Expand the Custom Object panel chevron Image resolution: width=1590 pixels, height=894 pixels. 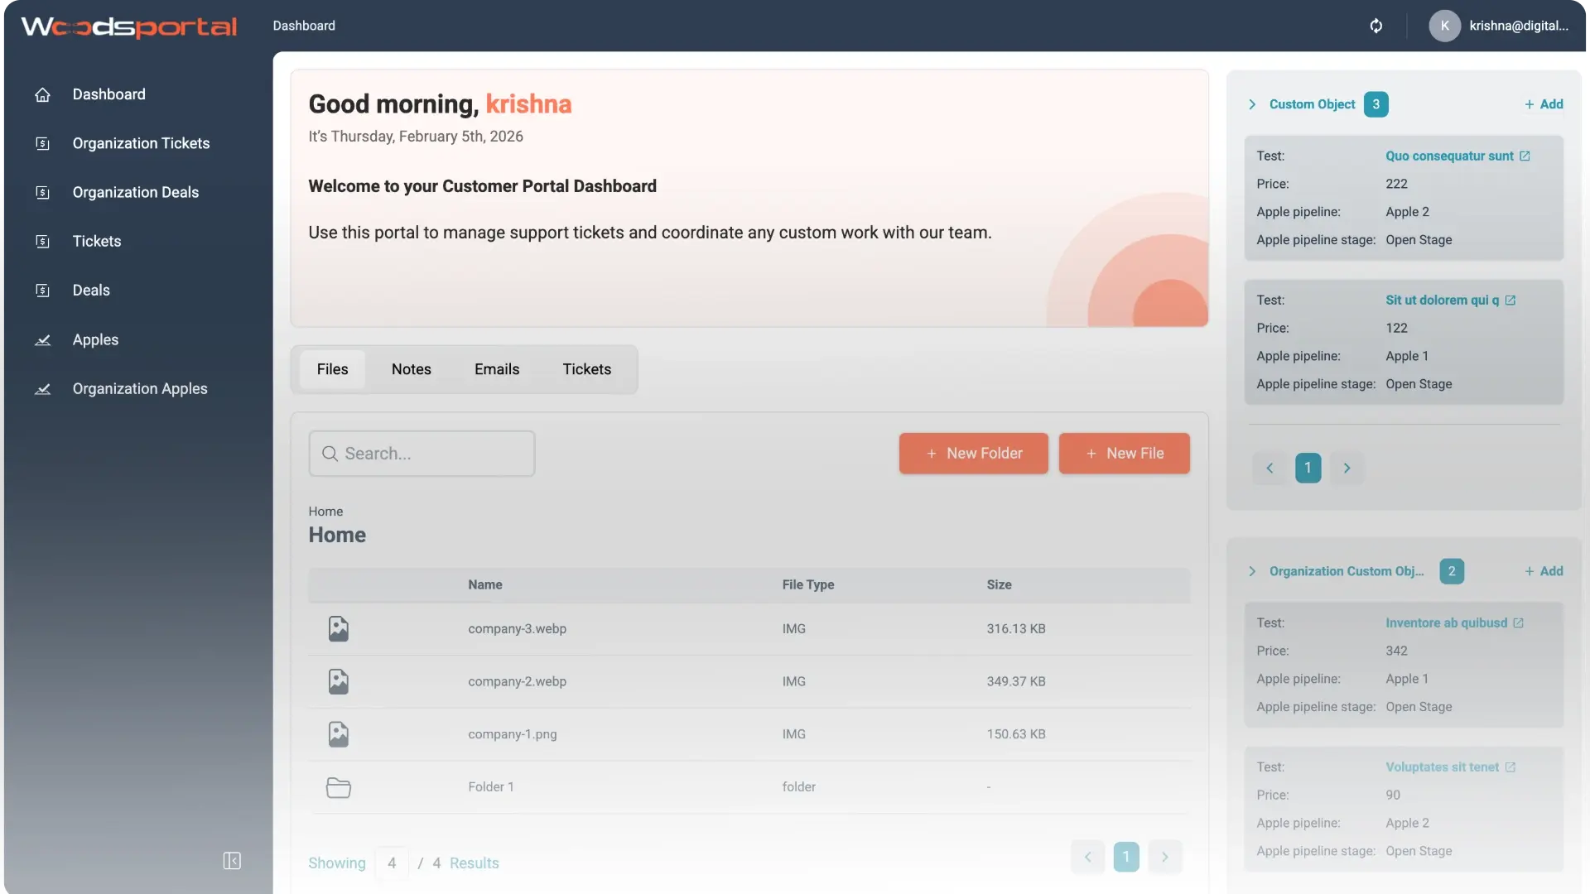pos(1253,104)
